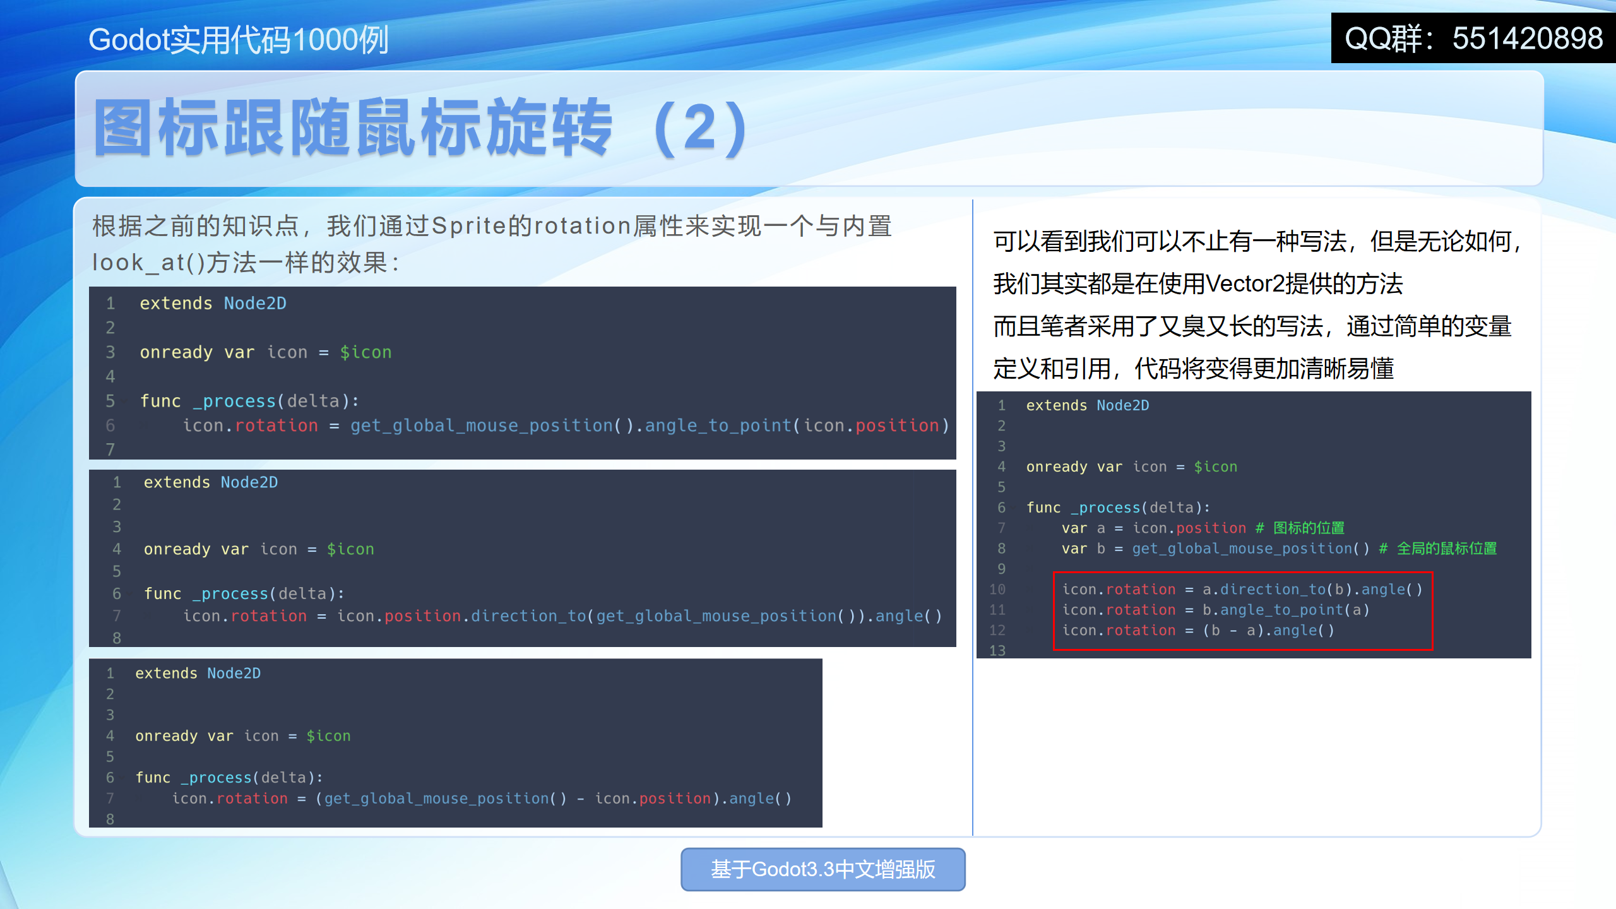1616x909 pixels.
Task: Click the 基于Godot3.3中文增强版 button
Action: coord(823,869)
